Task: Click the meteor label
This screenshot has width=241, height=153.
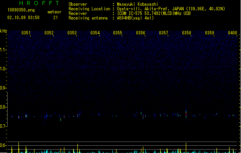Action: coord(54,12)
